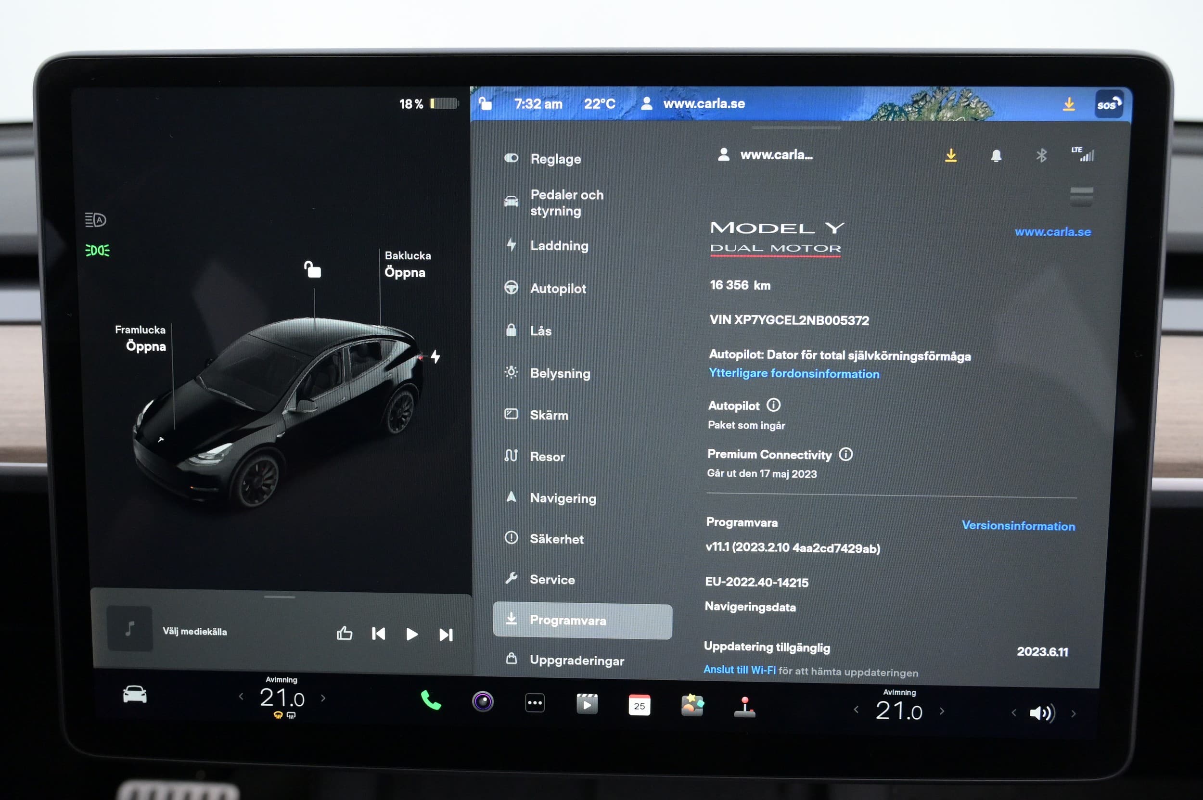Open the Phone app
The height and width of the screenshot is (800, 1203).
click(x=431, y=700)
